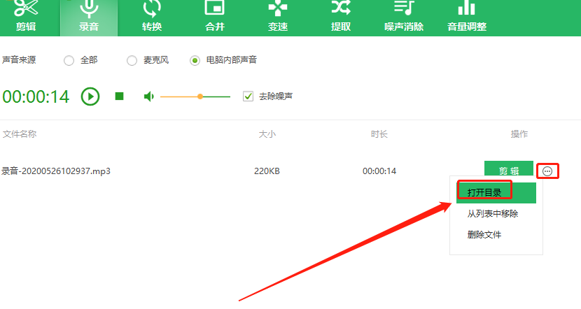Open the 剪辑 scissors tool
This screenshot has width=581, height=309.
click(26, 17)
